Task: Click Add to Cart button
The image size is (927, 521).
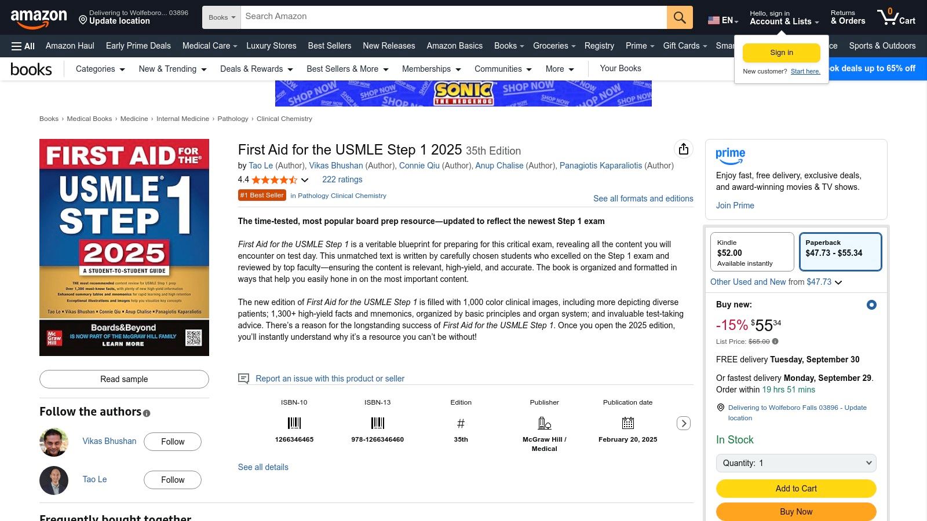Action: 796,489
